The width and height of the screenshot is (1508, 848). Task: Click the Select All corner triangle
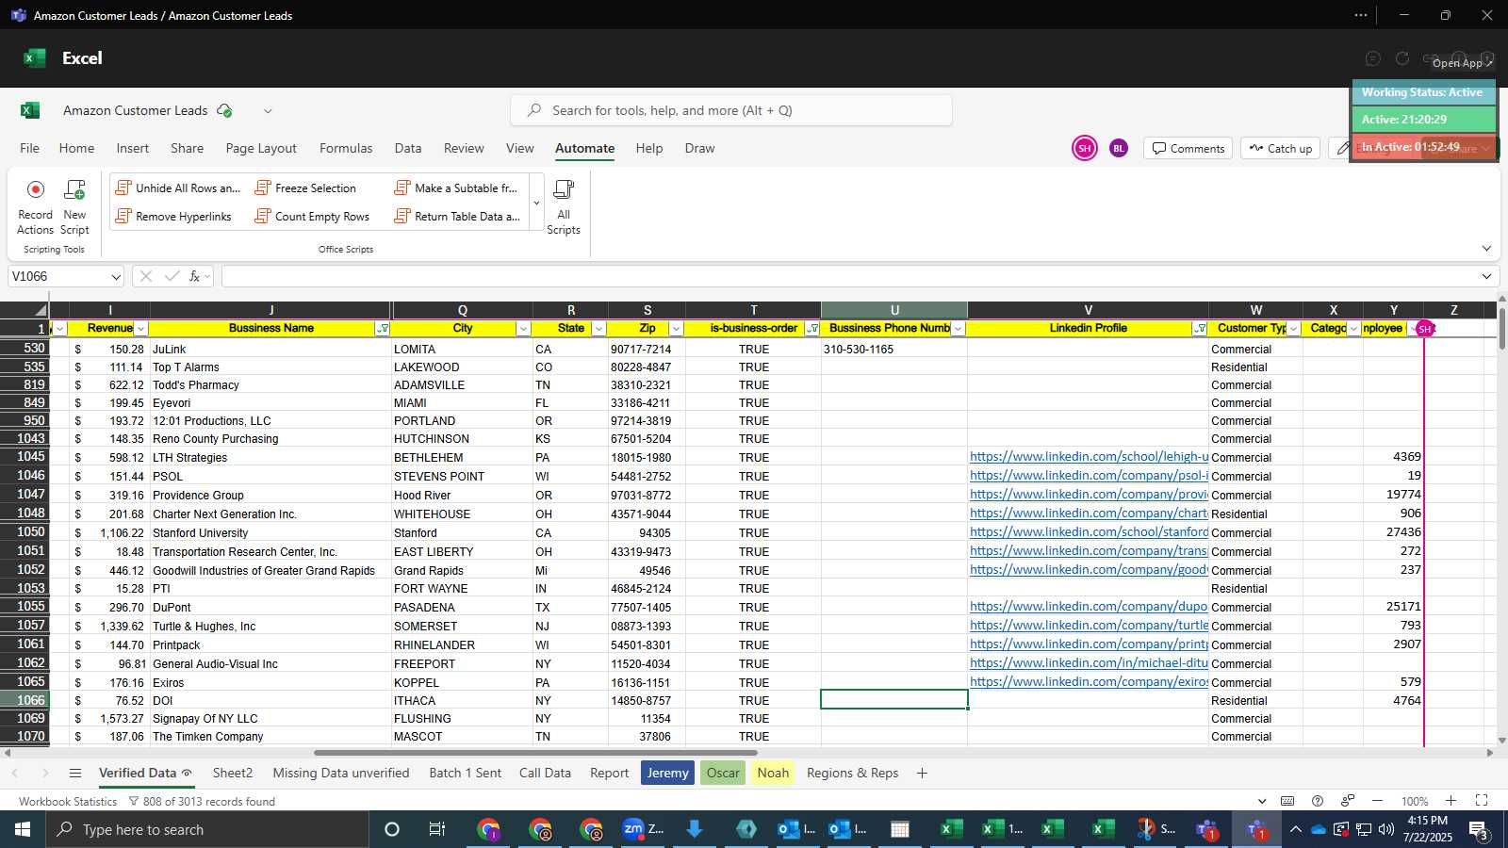pos(41,310)
